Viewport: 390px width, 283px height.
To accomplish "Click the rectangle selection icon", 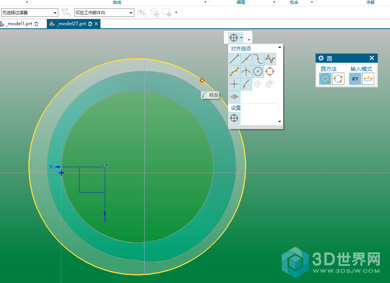I will point(167,12).
